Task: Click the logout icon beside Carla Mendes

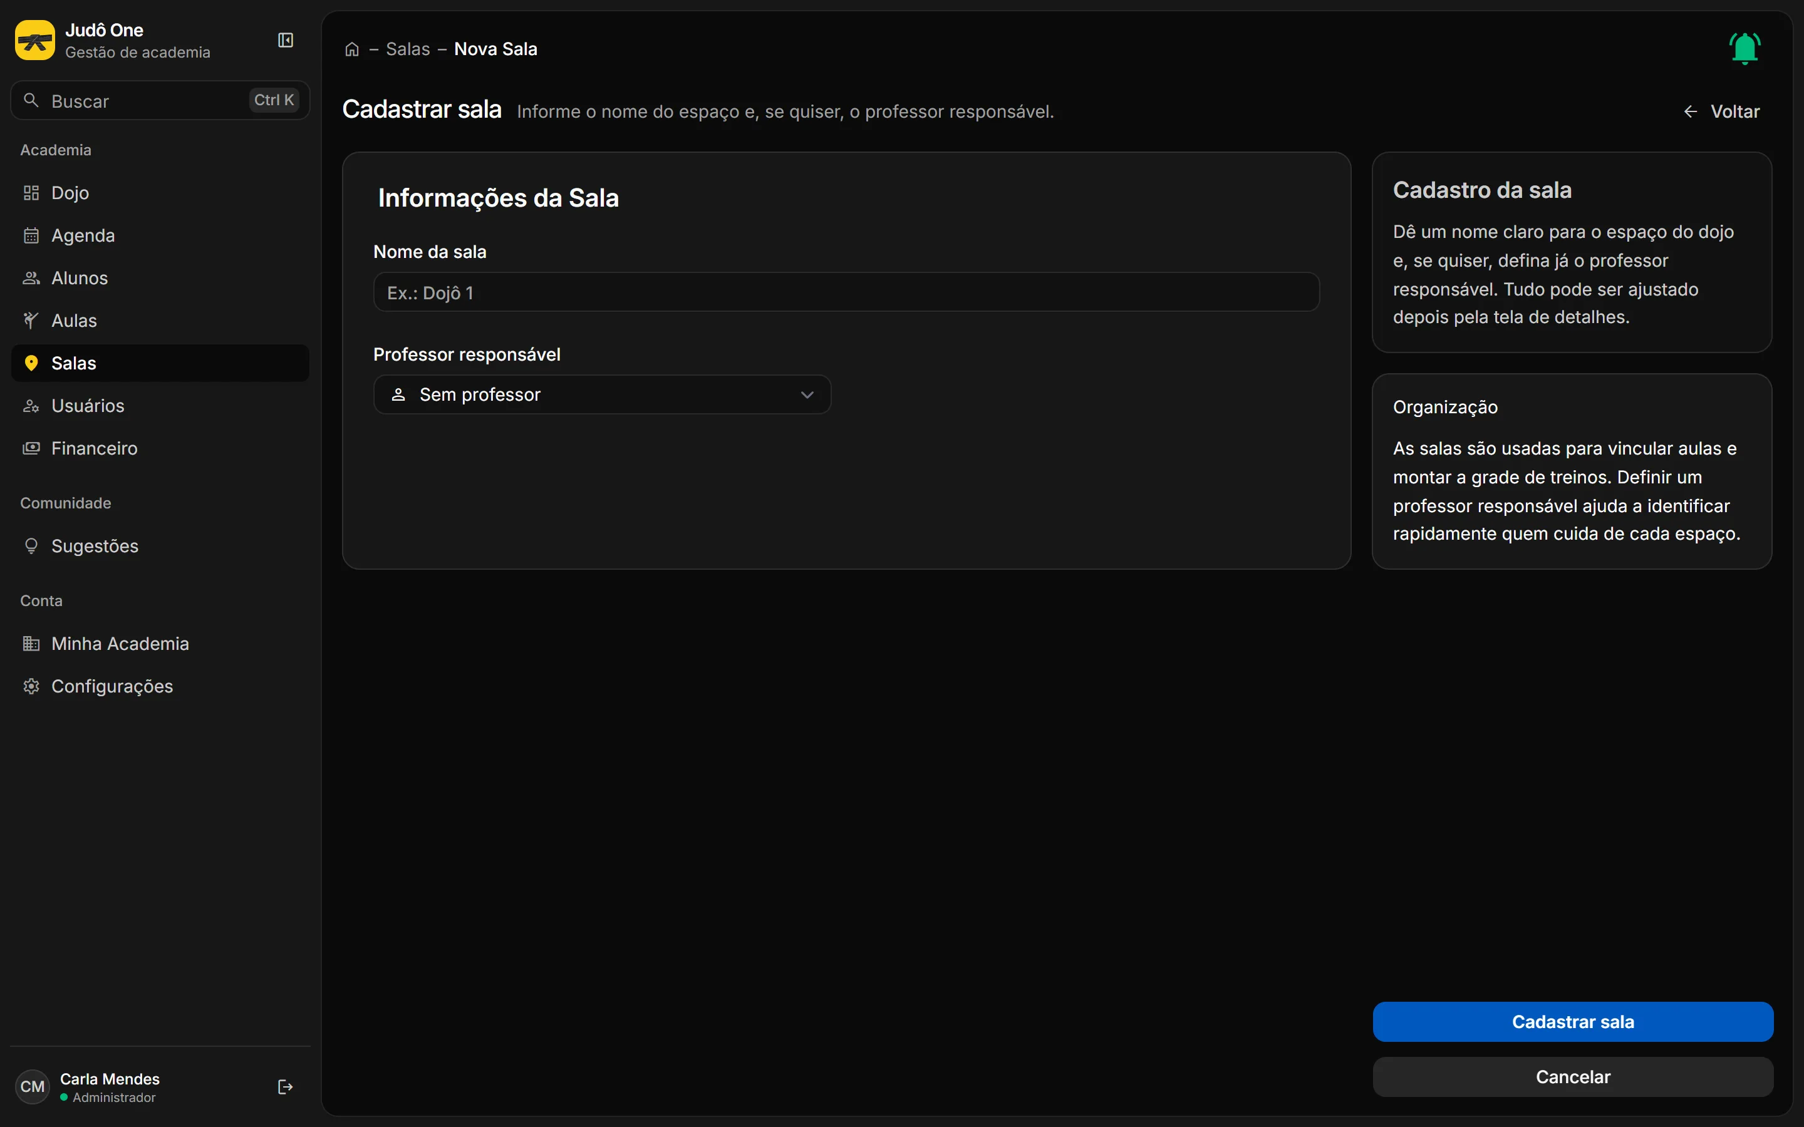Action: coord(285,1087)
